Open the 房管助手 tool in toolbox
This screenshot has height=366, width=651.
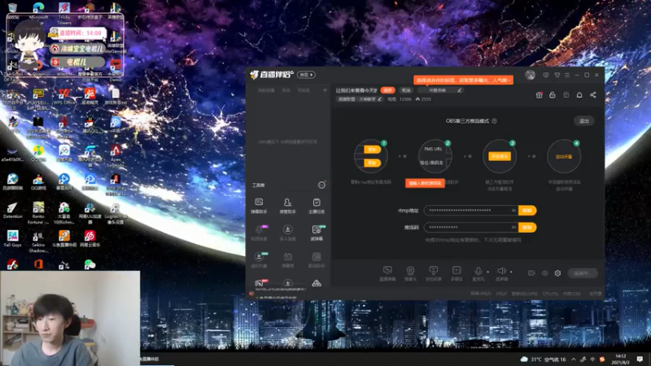(287, 205)
